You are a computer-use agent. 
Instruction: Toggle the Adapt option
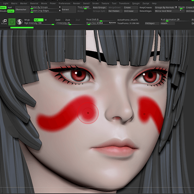(11, 11)
